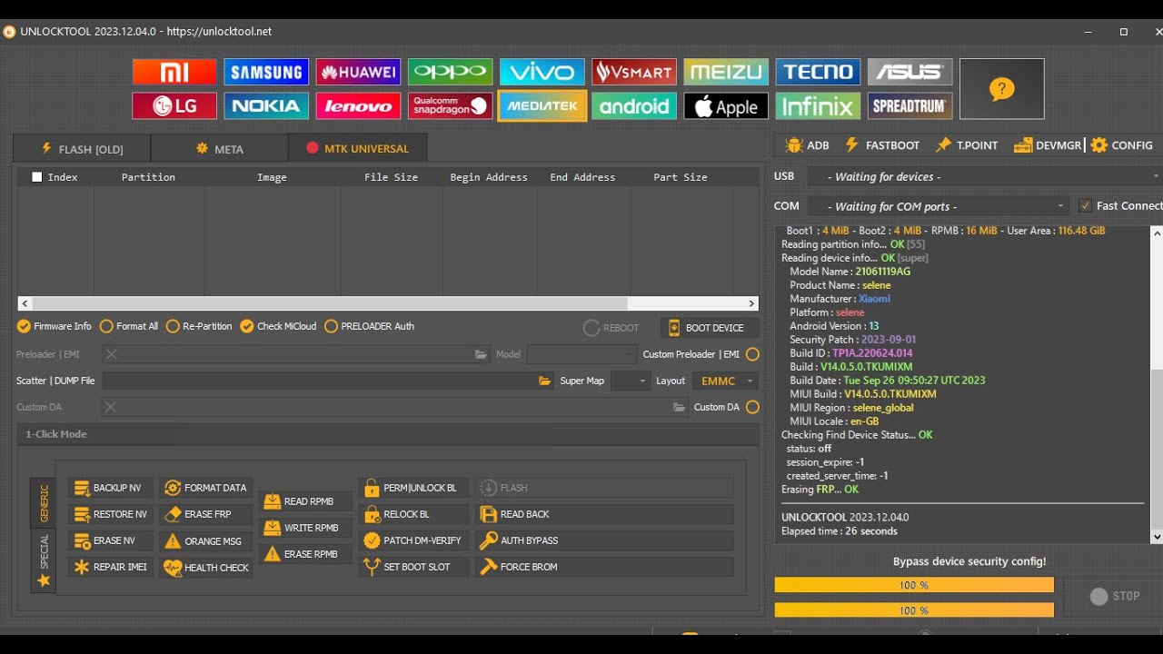
Task: Select the Vsmart brand icon
Action: coord(634,72)
